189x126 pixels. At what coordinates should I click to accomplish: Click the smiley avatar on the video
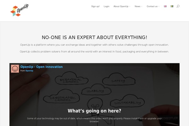pos(15,69)
